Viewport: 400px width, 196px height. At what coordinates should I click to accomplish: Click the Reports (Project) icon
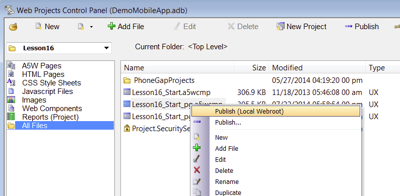11,117
